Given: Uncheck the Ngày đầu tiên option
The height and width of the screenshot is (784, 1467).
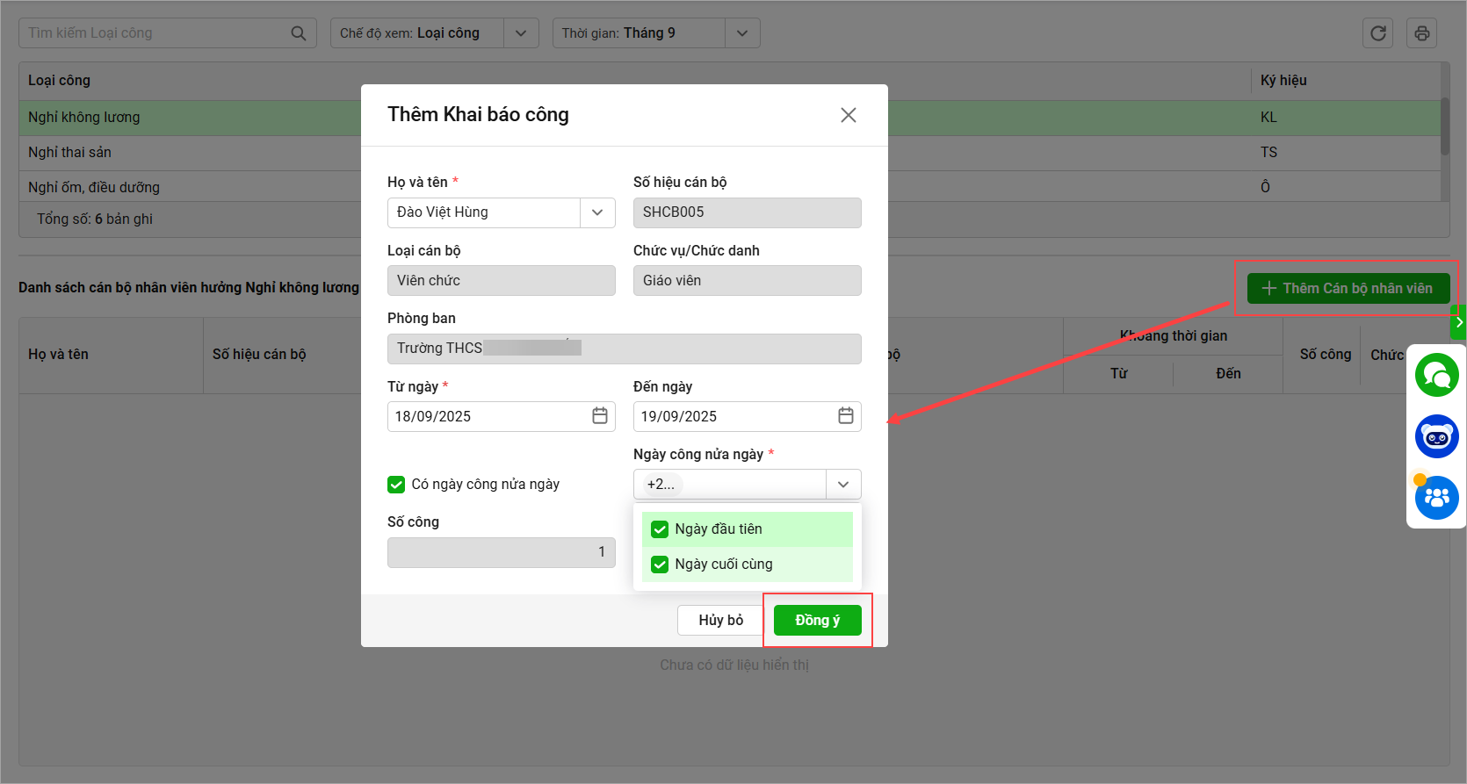Looking at the screenshot, I should [660, 529].
